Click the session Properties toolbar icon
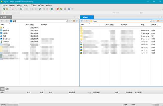The image size is (163, 106). click(21, 9)
